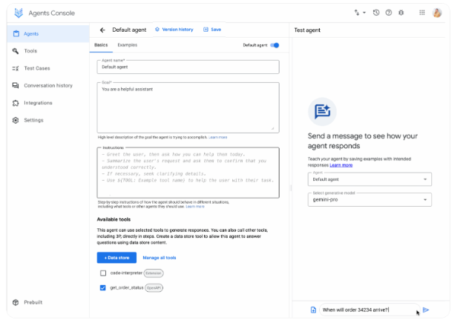The image size is (463, 320).
Task: Click the Learn more link under Instructions
Action: (x=195, y=207)
